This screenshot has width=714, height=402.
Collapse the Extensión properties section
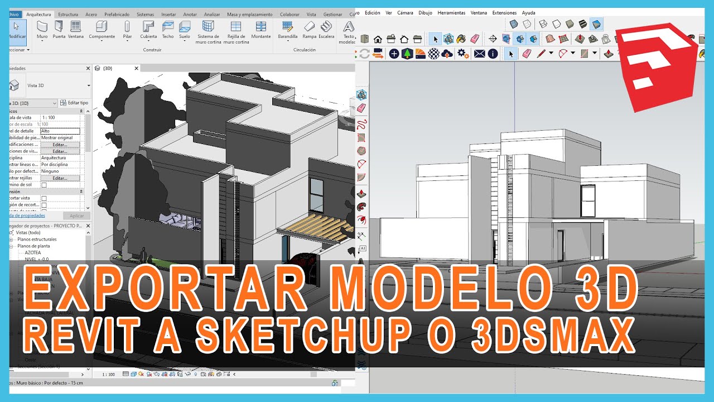[81, 192]
